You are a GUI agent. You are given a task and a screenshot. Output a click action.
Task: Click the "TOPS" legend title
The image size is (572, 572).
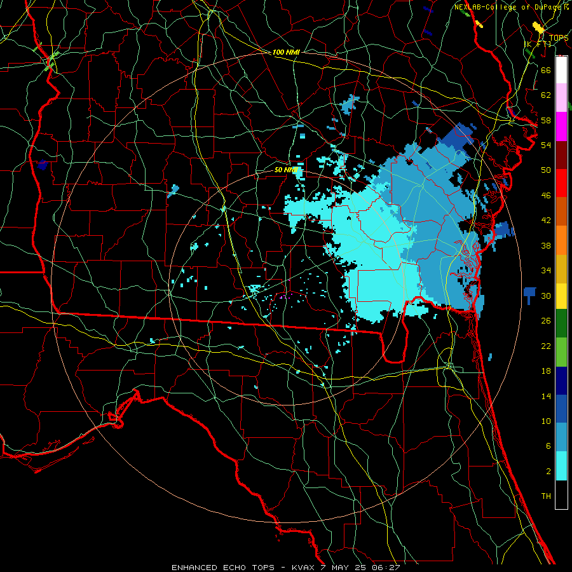[559, 38]
